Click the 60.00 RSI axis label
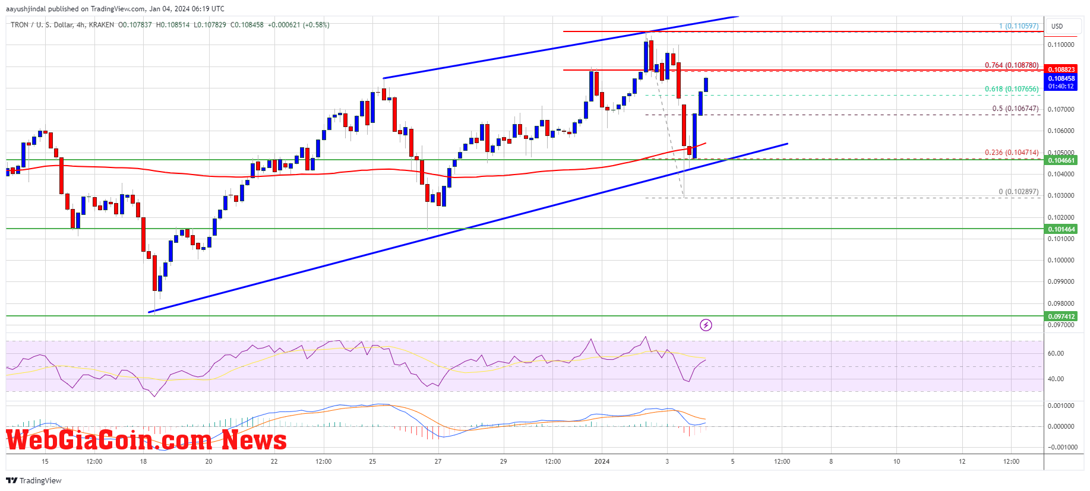 (1056, 353)
